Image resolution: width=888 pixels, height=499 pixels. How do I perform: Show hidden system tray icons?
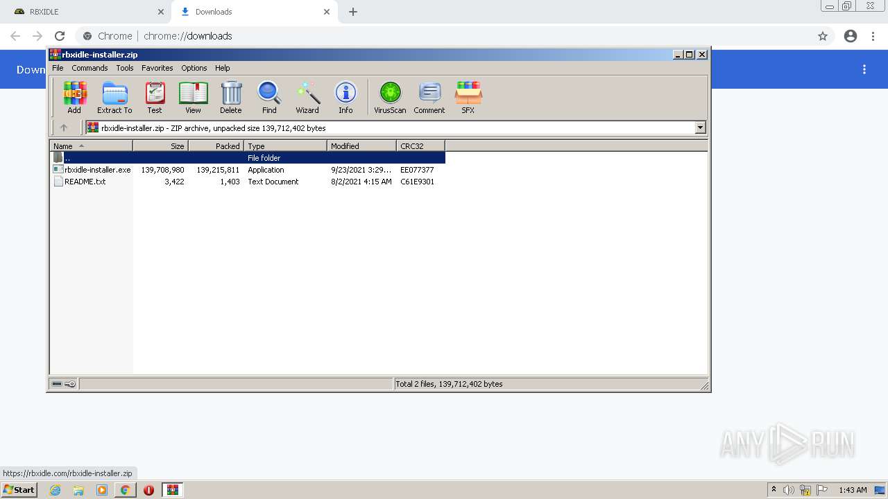click(x=774, y=490)
